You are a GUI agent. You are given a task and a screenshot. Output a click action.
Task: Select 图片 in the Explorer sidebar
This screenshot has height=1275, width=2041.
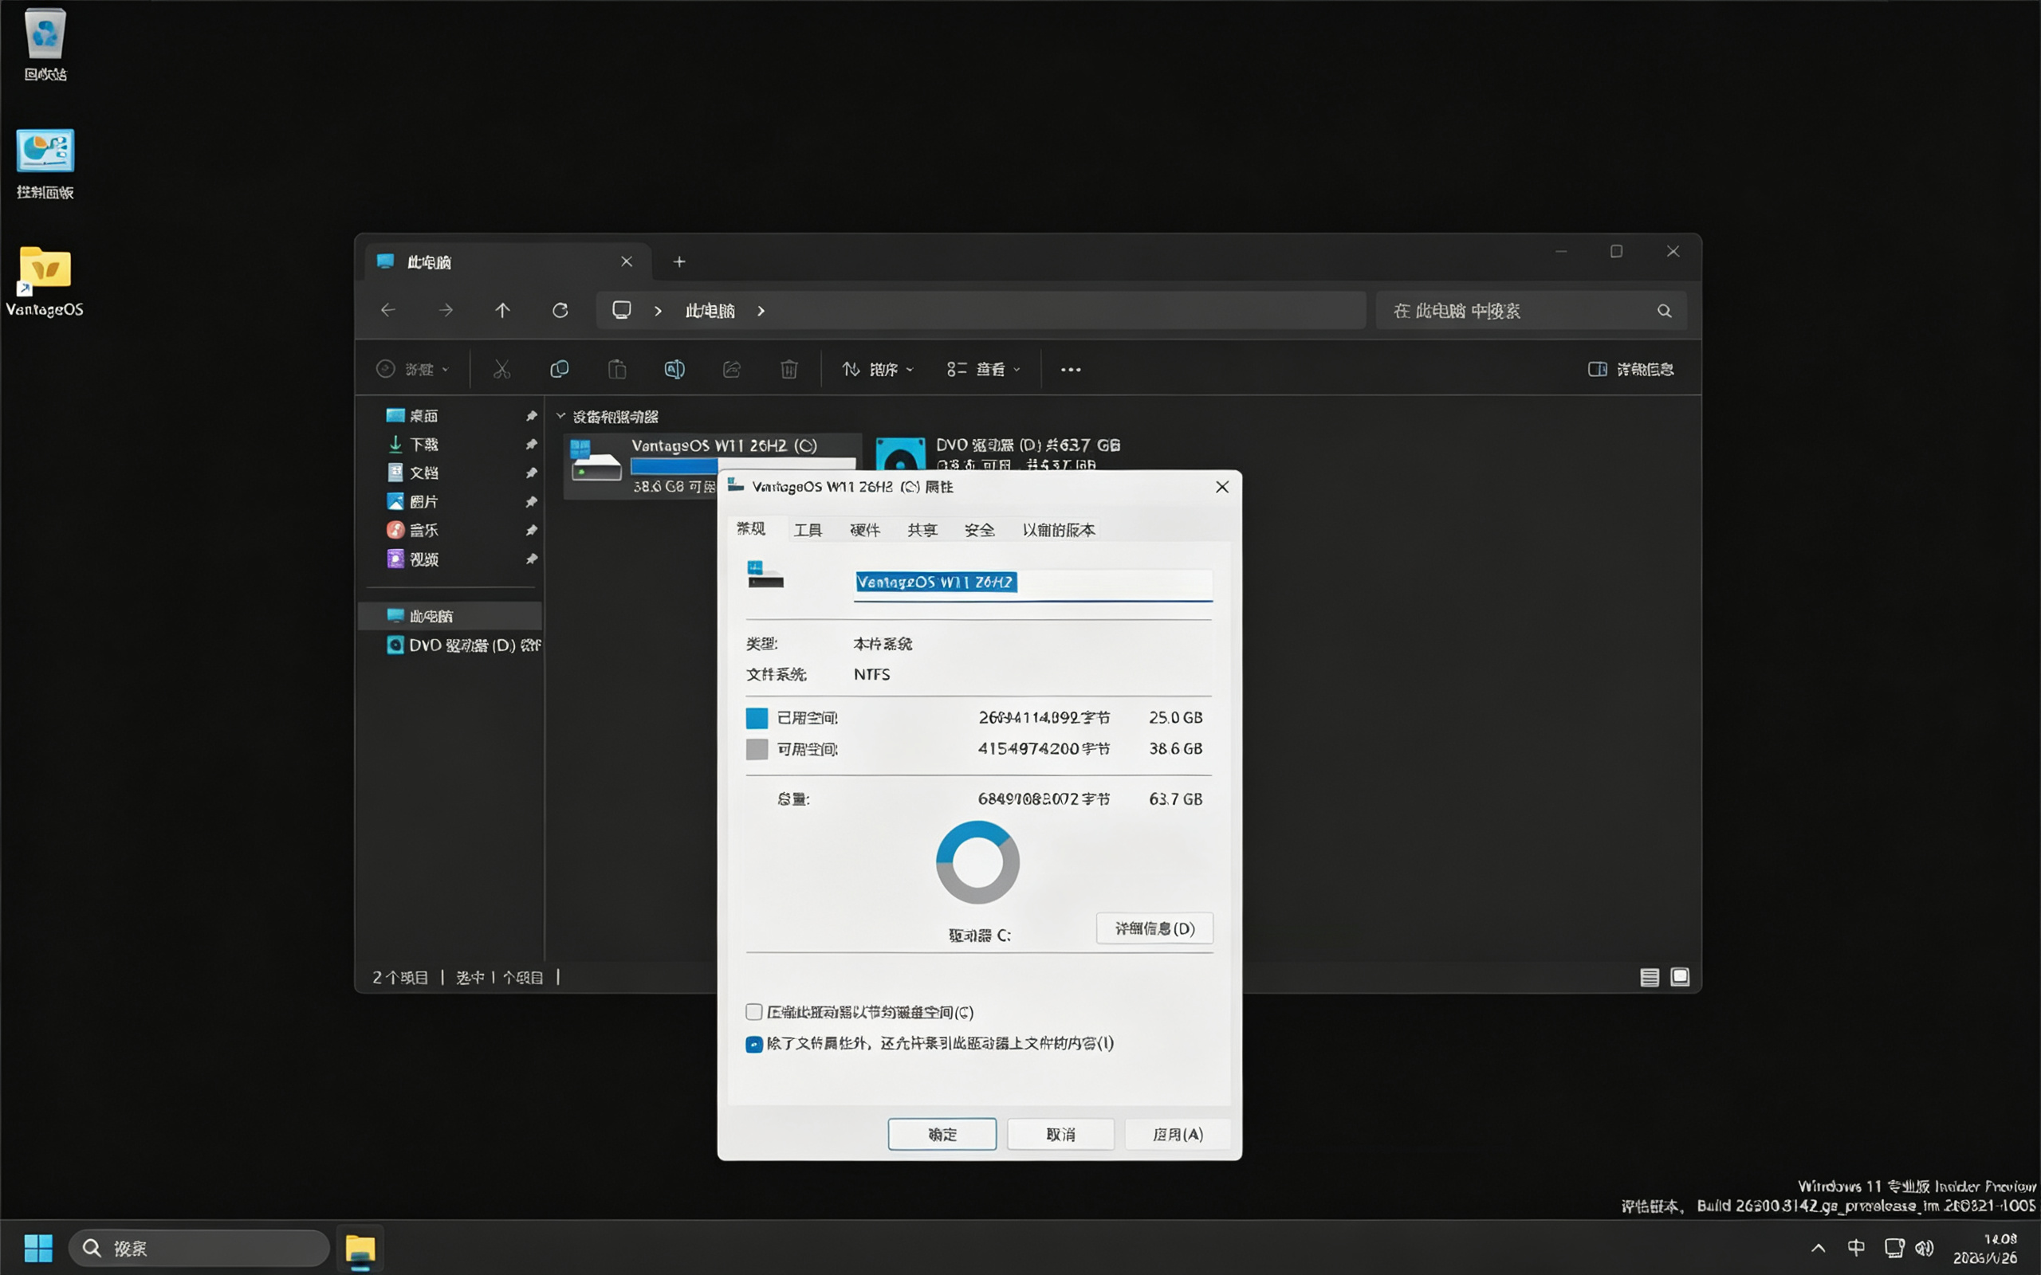coord(423,502)
